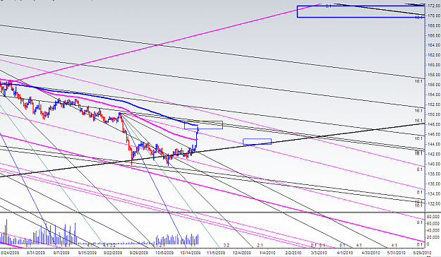This screenshot has height=257, width=441.
Task: Select the 4/1/2010 date label
Action: (344, 253)
